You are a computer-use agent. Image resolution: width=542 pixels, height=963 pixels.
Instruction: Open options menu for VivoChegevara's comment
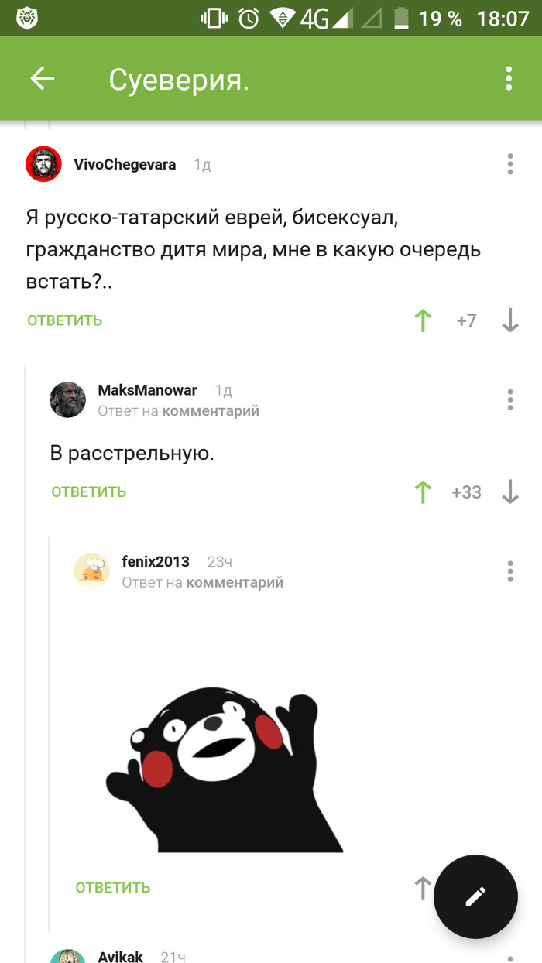(x=510, y=164)
